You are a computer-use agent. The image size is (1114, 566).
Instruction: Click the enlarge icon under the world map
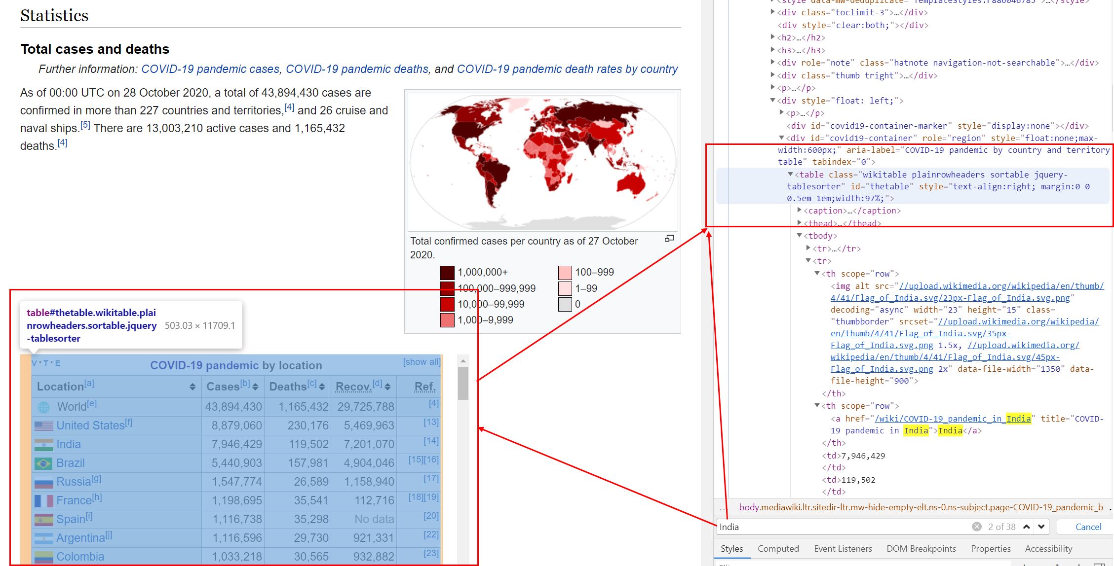click(x=669, y=239)
